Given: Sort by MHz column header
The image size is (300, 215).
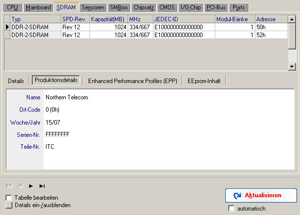Looking at the screenshot, I should [141, 19].
